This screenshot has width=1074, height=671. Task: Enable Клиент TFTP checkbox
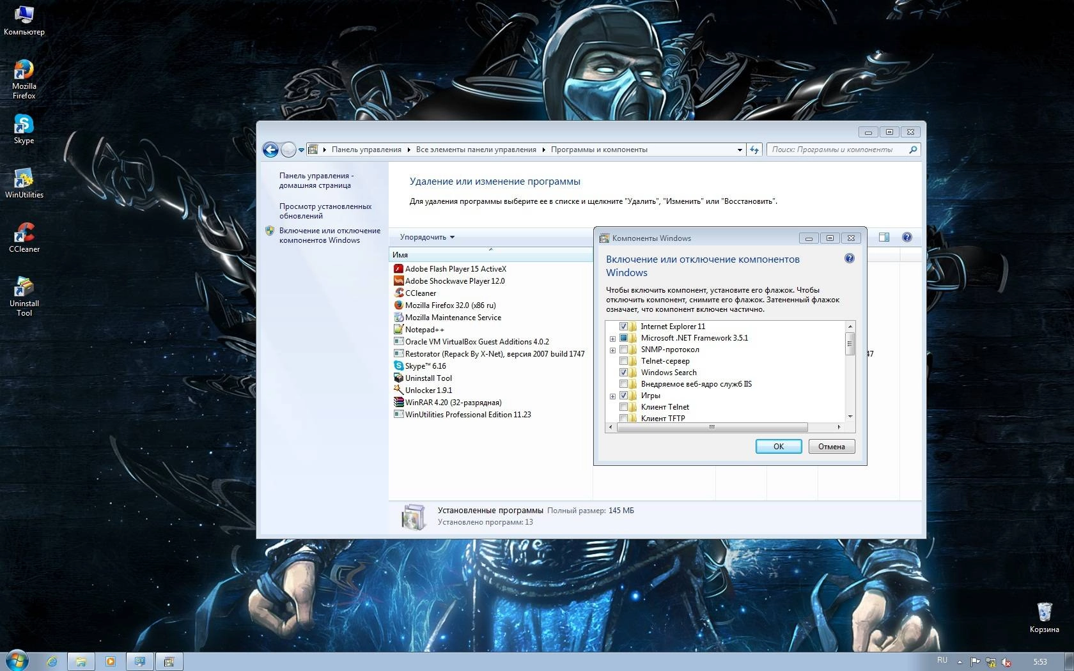point(623,419)
